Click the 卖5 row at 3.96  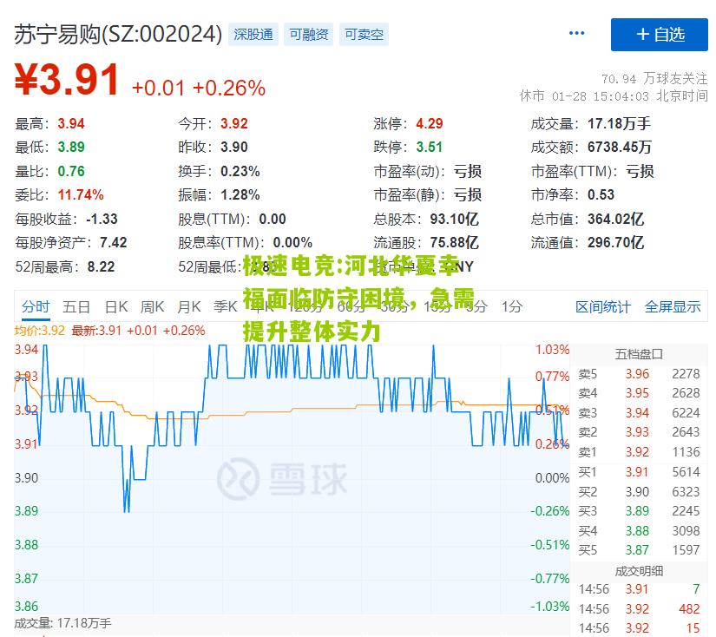(x=639, y=374)
